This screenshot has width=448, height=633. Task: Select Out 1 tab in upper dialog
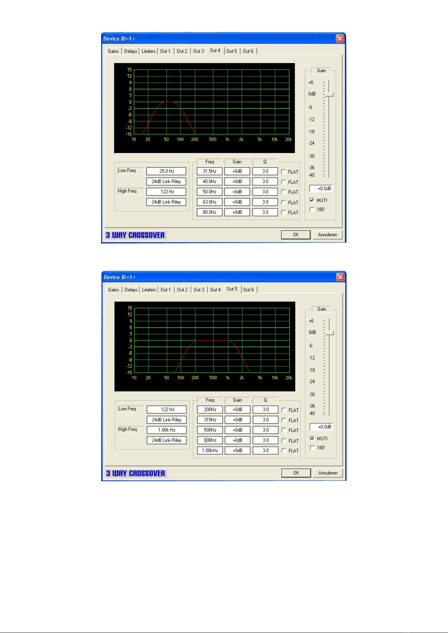point(165,51)
